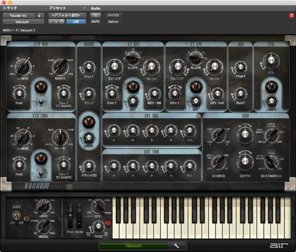Click the red target window button
296x252 pixels.
[x=292, y=15]
